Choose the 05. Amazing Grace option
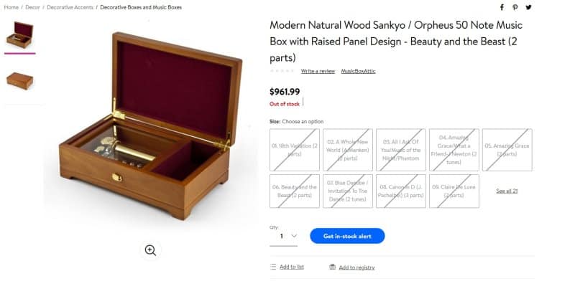Image resolution: width=575 pixels, height=281 pixels. (x=507, y=150)
